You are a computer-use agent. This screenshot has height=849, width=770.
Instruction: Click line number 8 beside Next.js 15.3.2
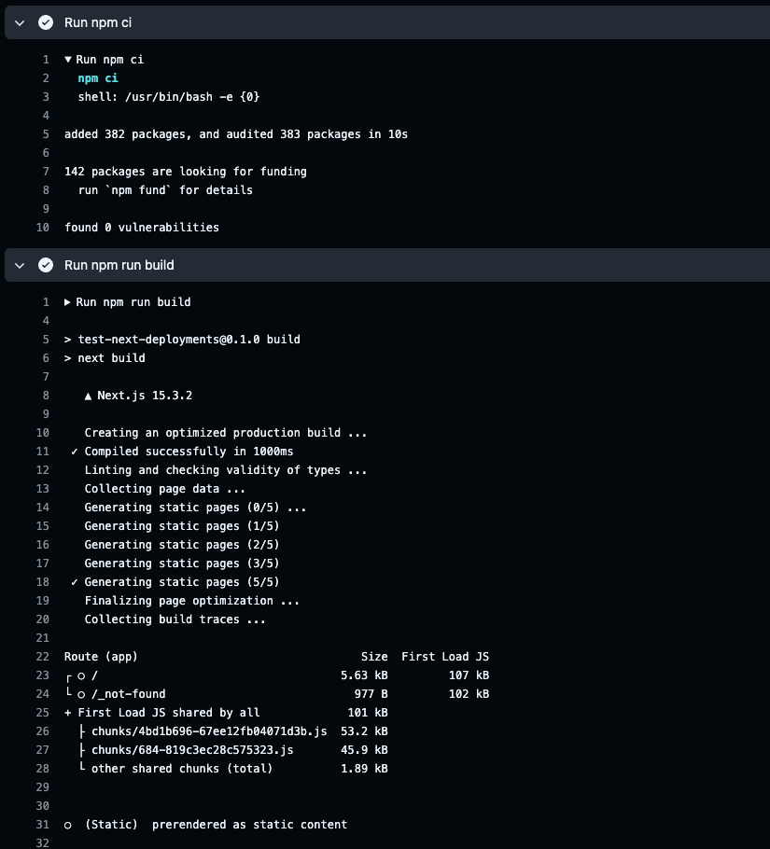coord(46,396)
